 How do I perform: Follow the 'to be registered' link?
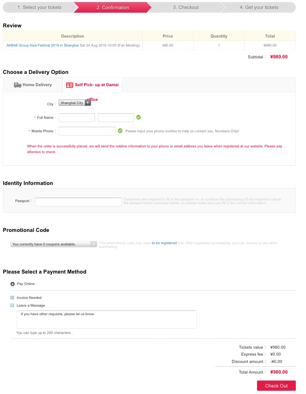164,243
